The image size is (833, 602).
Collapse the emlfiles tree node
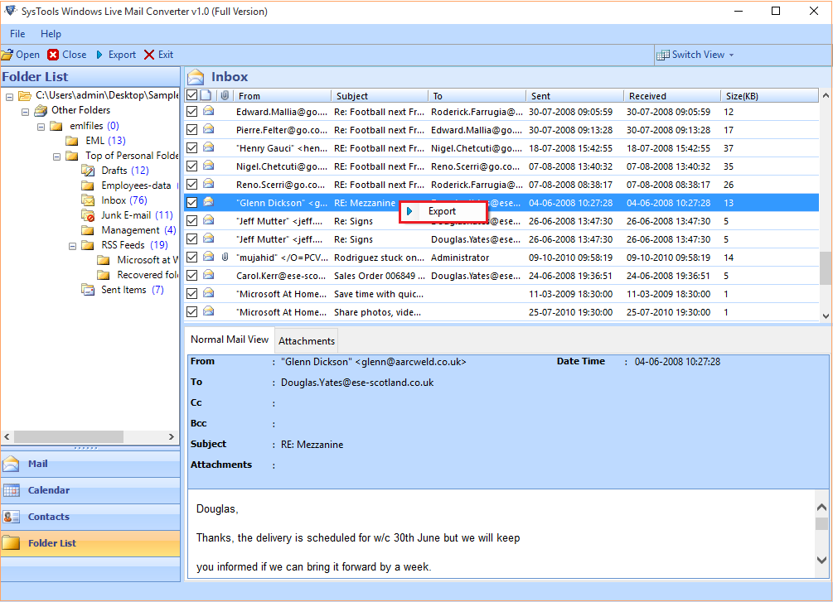coord(41,127)
